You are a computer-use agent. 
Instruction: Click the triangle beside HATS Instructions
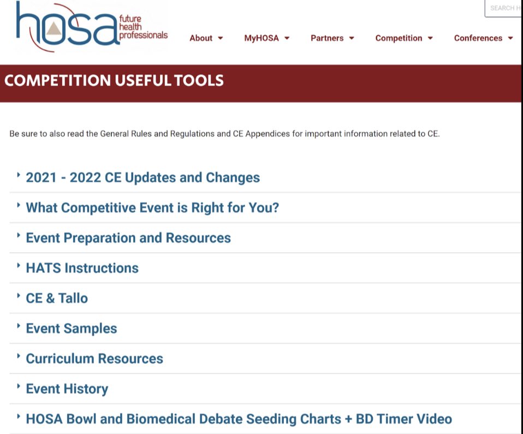tap(19, 265)
